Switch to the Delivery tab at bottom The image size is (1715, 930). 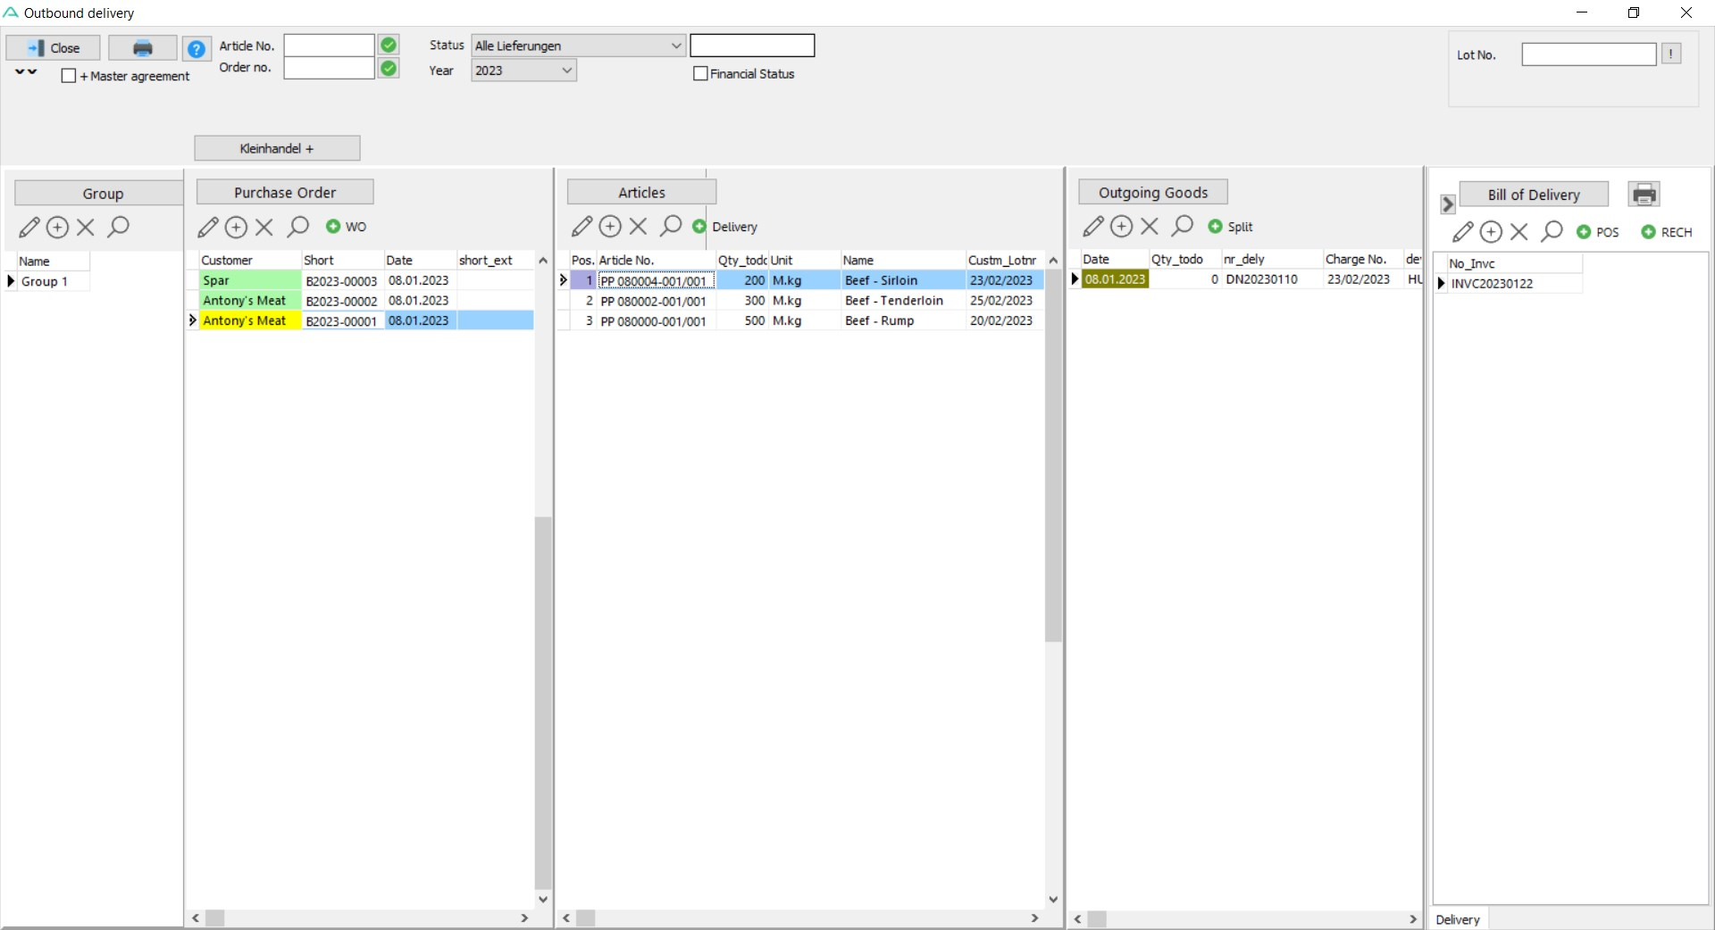[1458, 919]
